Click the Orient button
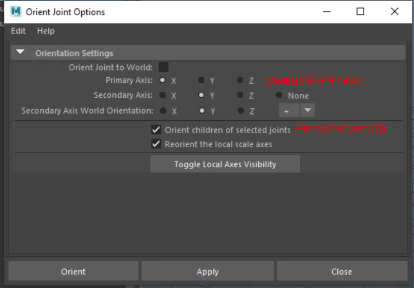The width and height of the screenshot is (414, 288). click(x=73, y=271)
